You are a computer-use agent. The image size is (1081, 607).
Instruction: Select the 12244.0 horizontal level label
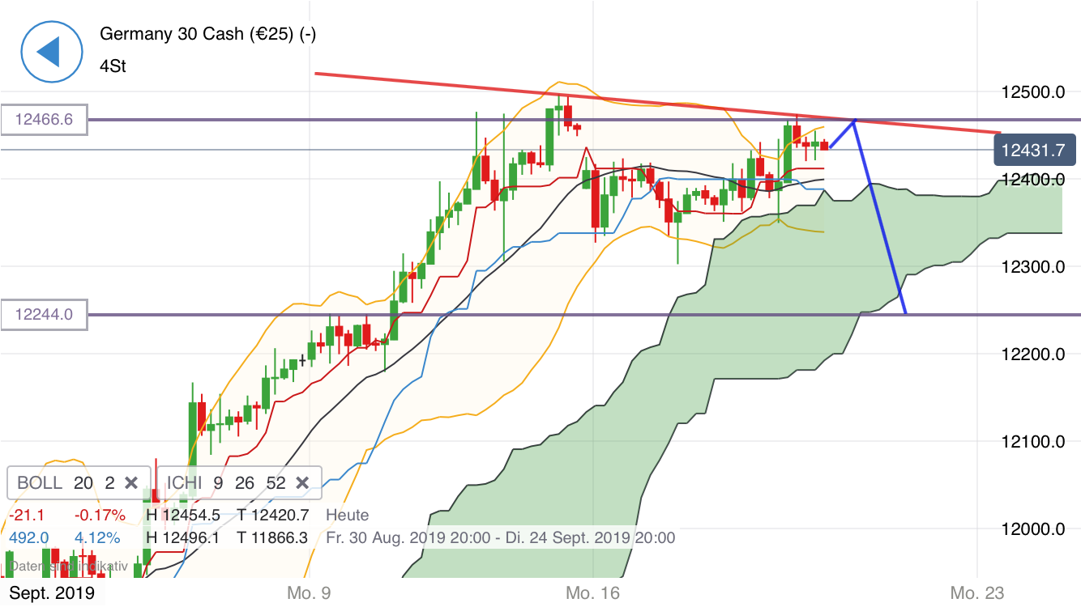(x=43, y=316)
